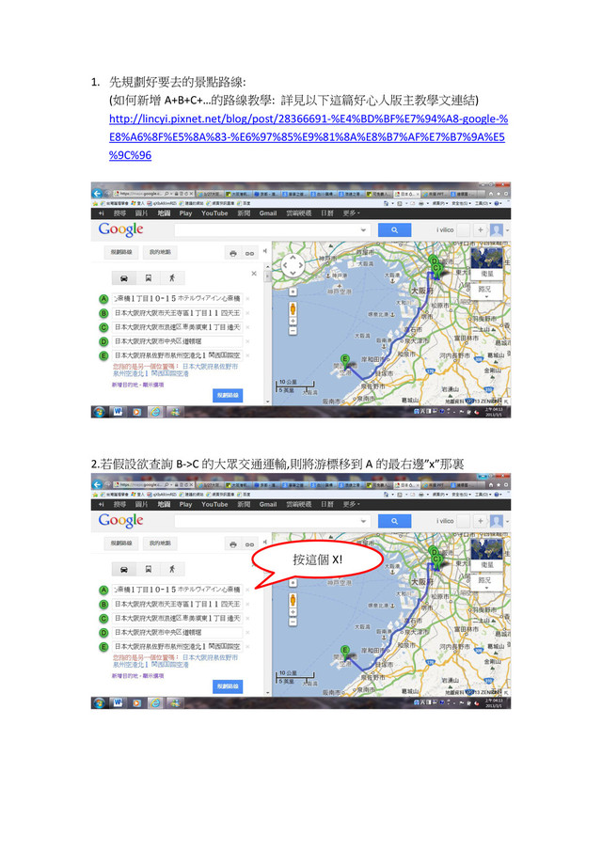Click the Google search box in step 1 screenshot
The width and height of the screenshot is (602, 851).
click(x=272, y=230)
